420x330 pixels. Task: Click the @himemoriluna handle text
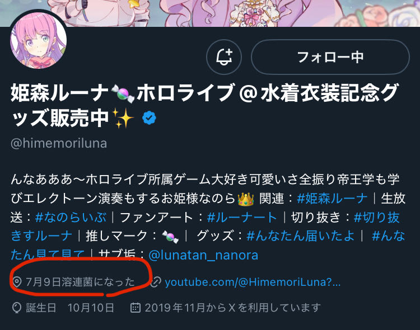59,143
